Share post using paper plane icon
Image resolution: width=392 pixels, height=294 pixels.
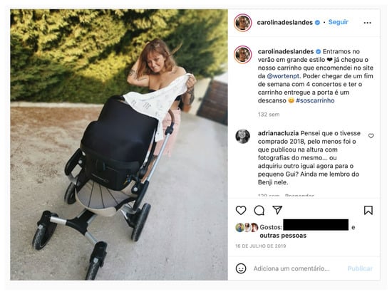277,210
